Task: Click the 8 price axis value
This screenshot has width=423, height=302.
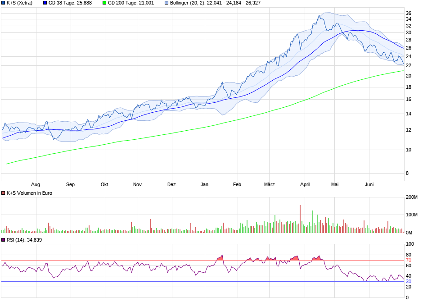Action: click(x=407, y=173)
